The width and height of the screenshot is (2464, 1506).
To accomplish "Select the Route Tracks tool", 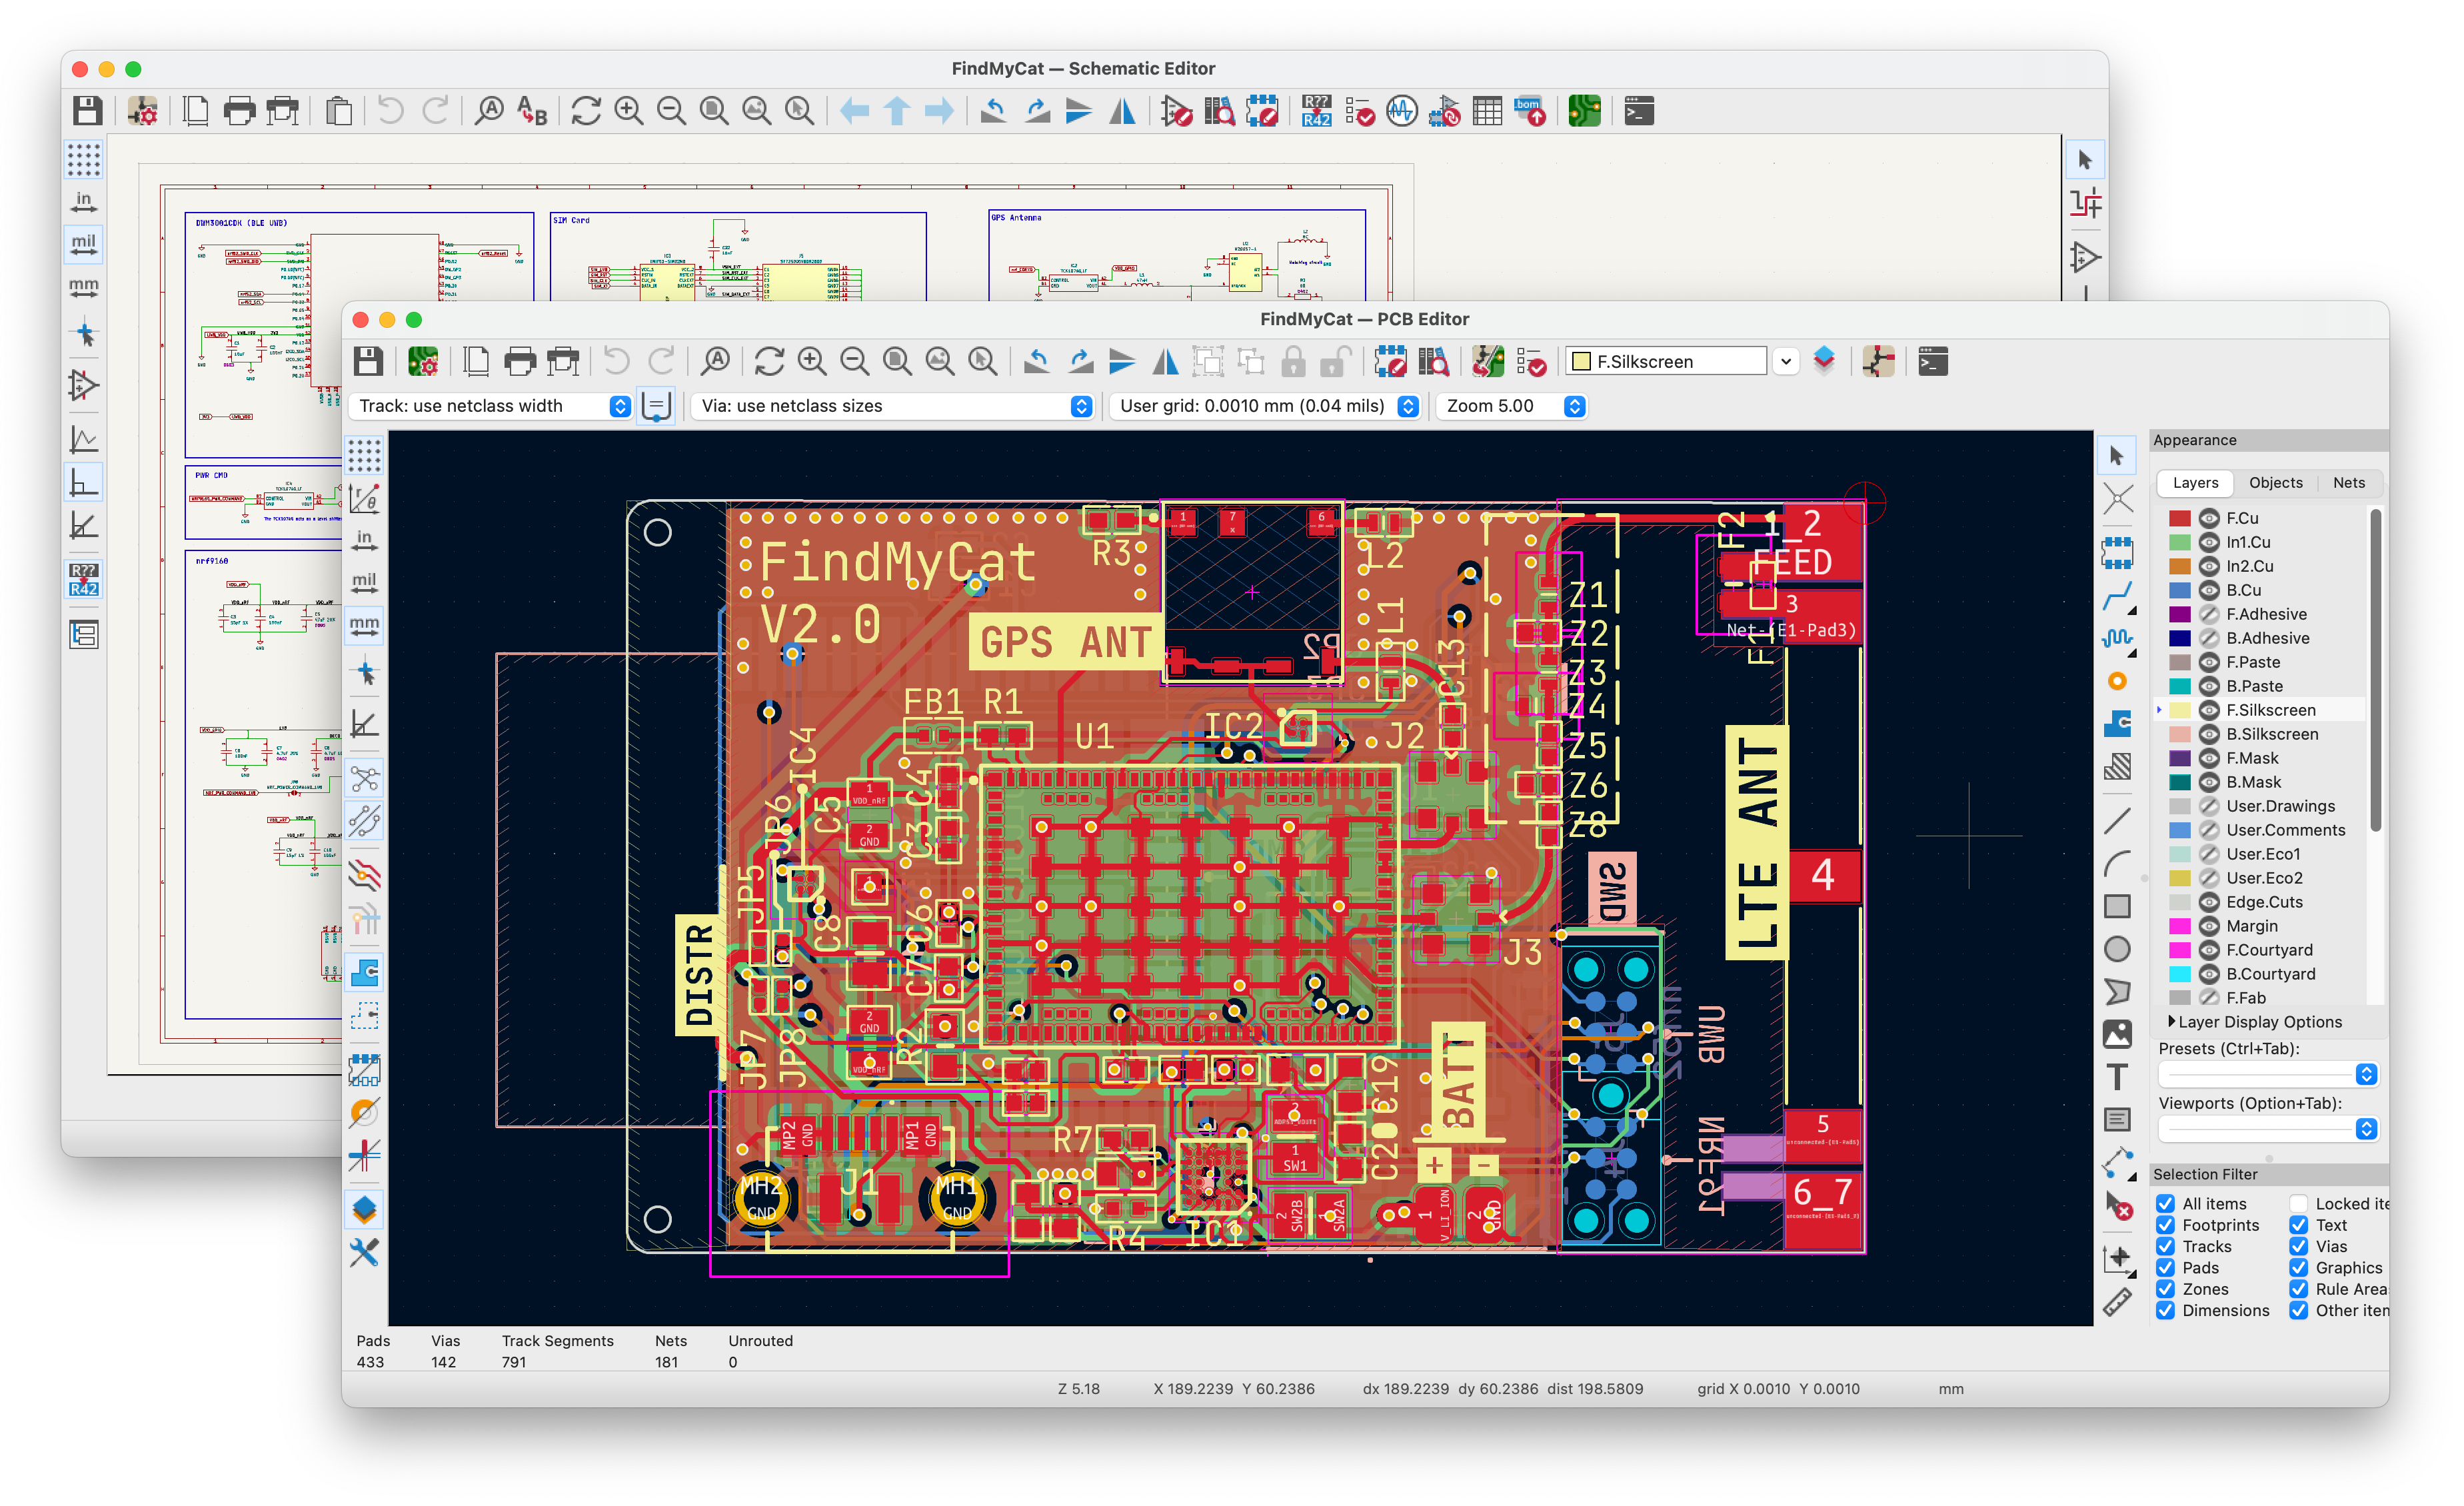I will tap(2117, 597).
